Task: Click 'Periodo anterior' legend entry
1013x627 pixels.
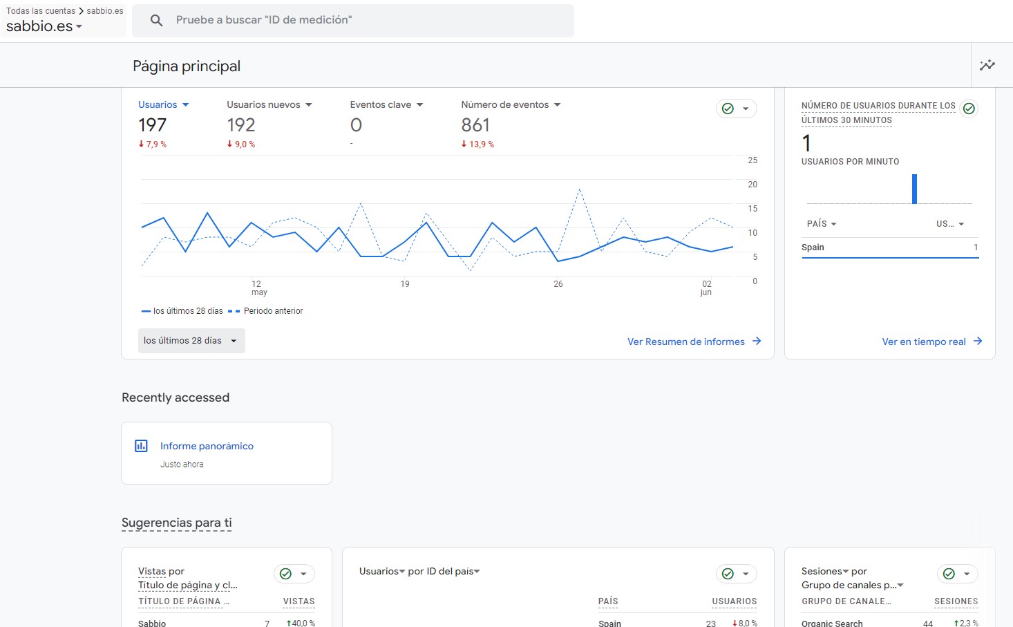Action: pos(265,311)
